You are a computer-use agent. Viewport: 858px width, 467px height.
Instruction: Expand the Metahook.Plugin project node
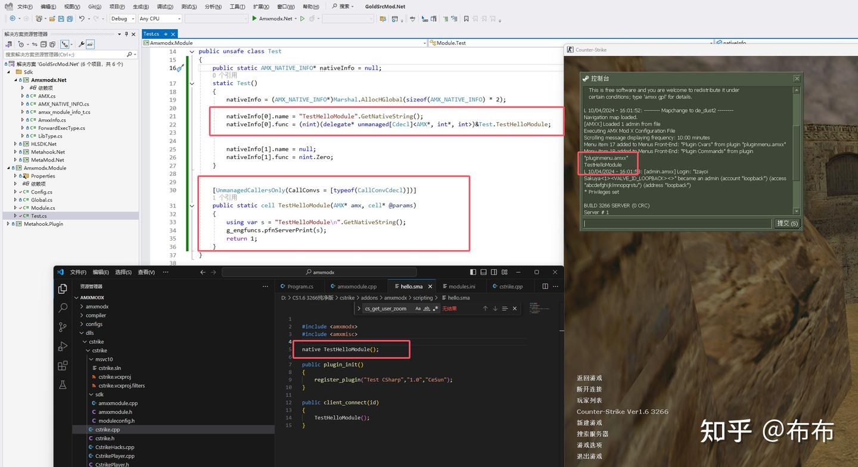coord(8,224)
